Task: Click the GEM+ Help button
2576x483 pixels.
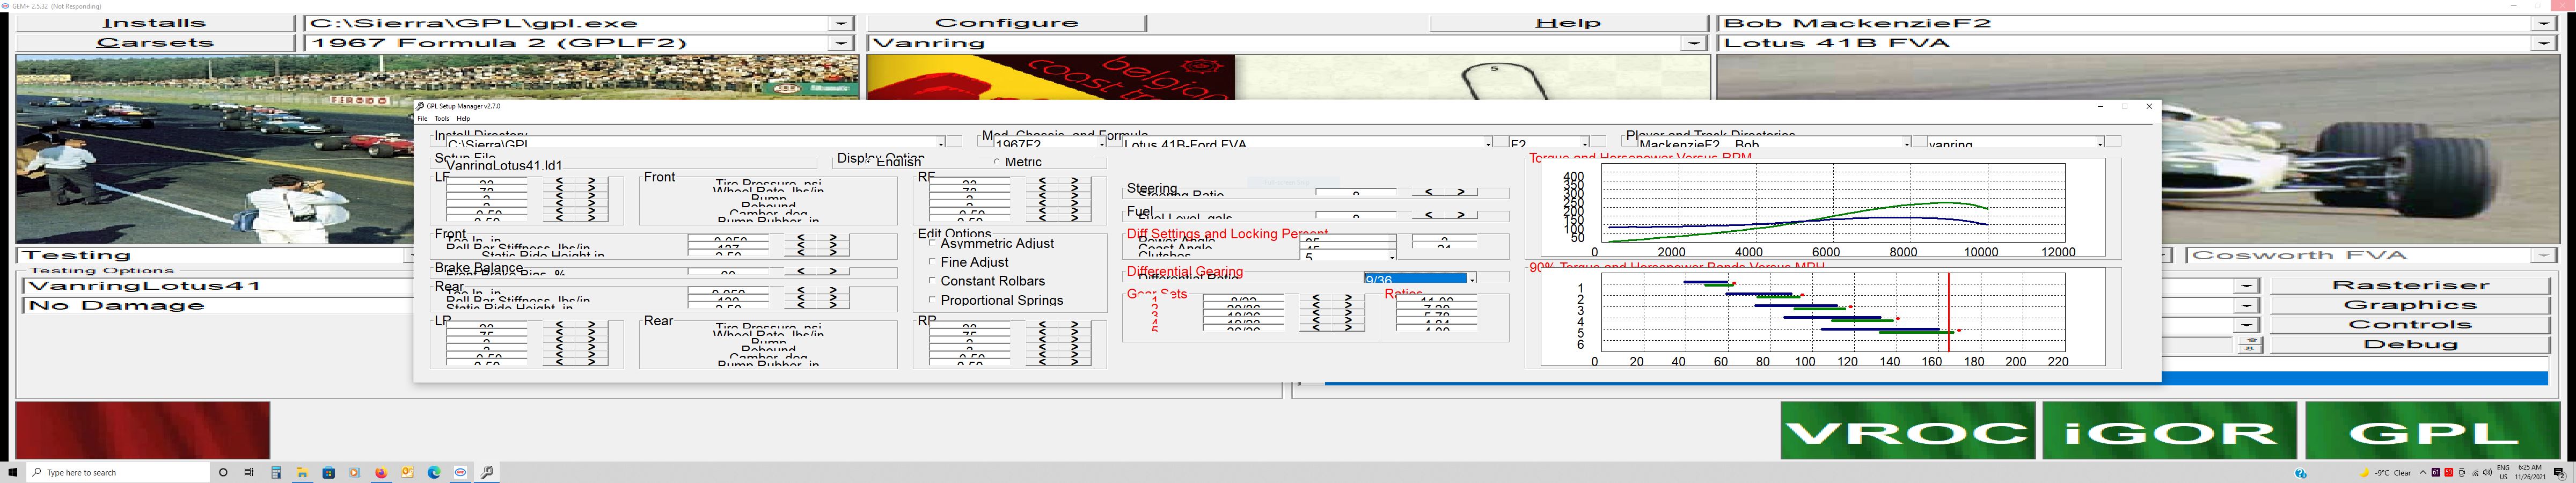Action: click(x=1569, y=23)
